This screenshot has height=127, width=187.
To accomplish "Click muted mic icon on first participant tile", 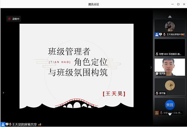I will point(164,34).
